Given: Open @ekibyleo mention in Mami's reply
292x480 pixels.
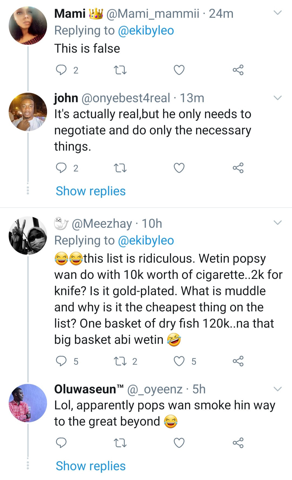Looking at the screenshot, I should tap(146, 31).
